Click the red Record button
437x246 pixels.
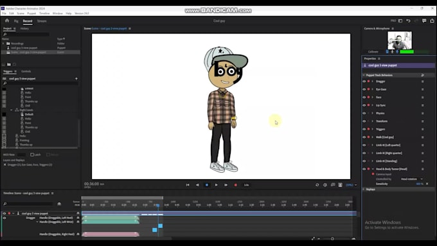[235, 185]
